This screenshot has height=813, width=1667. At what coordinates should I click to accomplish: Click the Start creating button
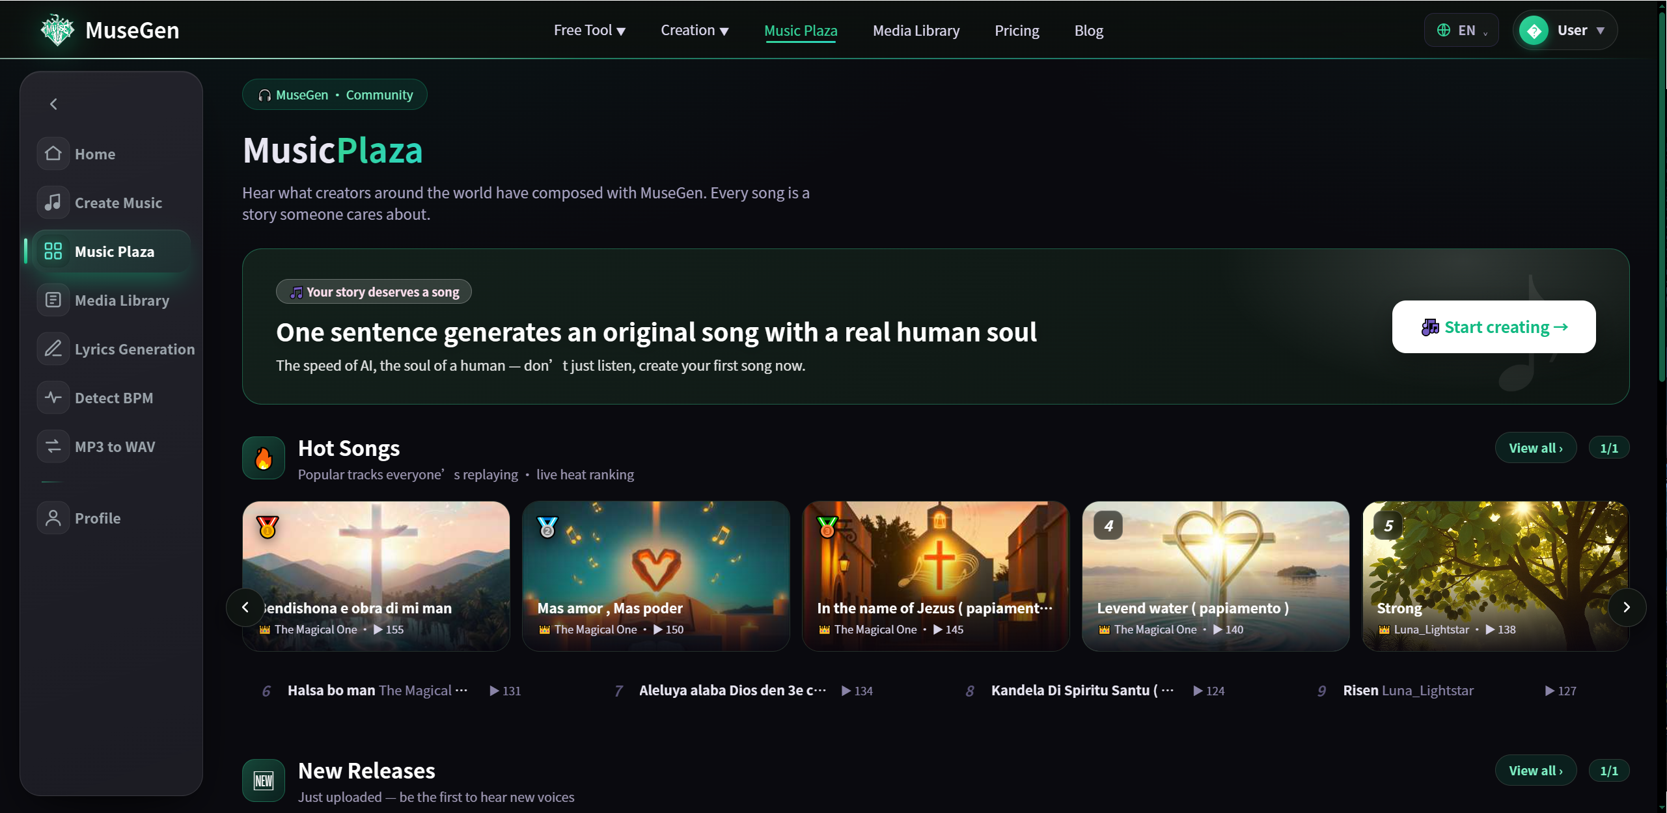coord(1494,327)
